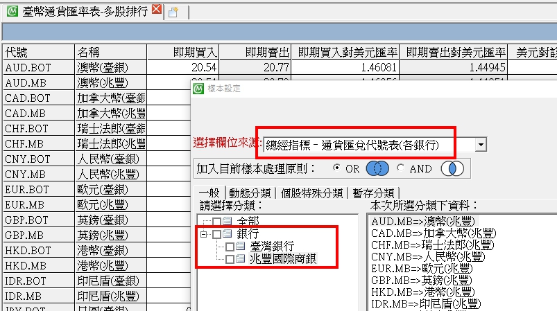The height and width of the screenshot is (311, 557).
Task: Click the 1.44945 rate cell
Action: click(x=453, y=67)
